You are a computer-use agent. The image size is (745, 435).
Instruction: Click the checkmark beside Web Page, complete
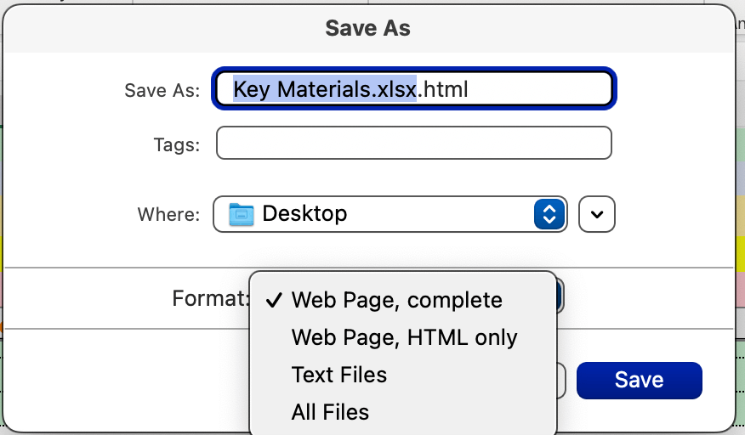(274, 300)
